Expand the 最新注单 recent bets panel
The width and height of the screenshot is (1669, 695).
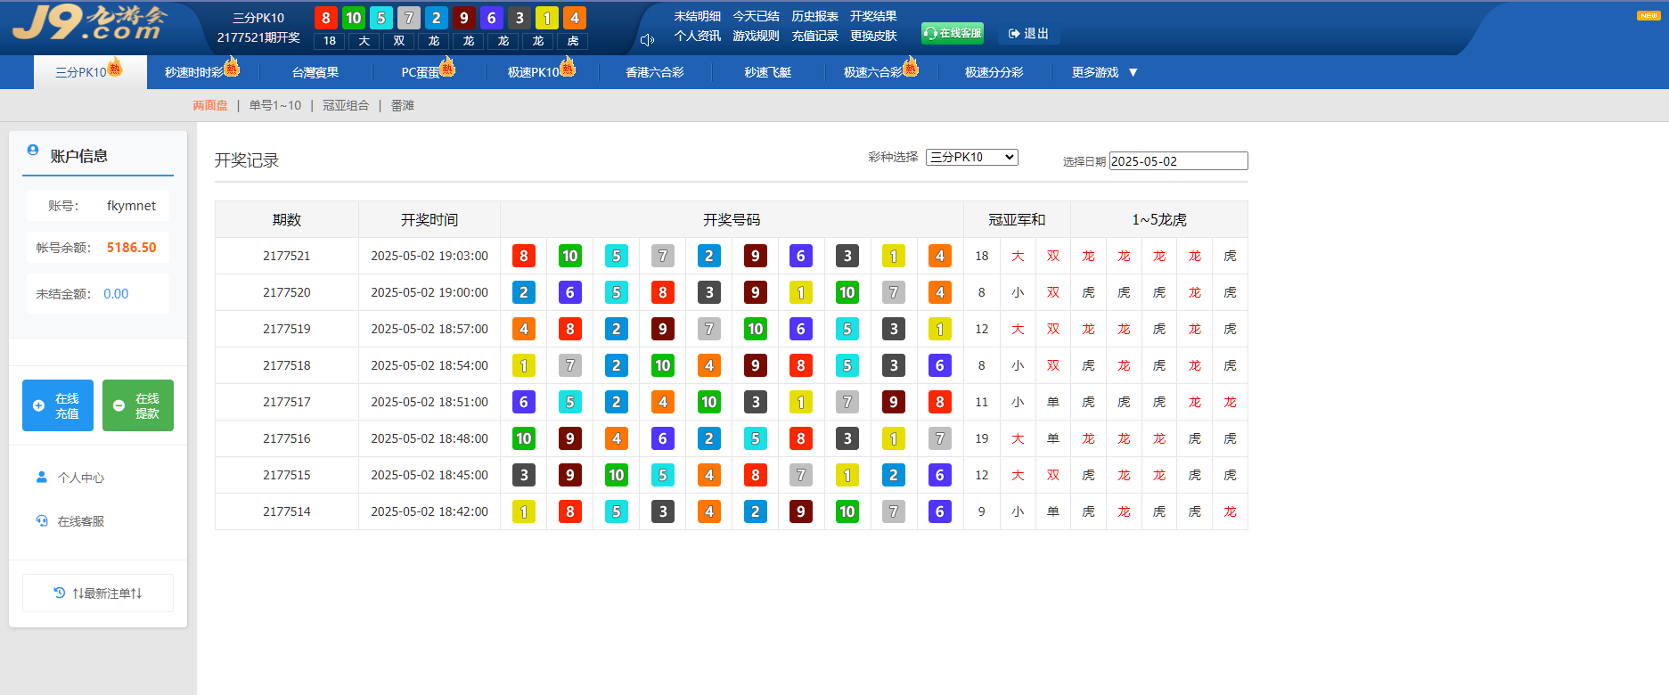click(x=98, y=593)
